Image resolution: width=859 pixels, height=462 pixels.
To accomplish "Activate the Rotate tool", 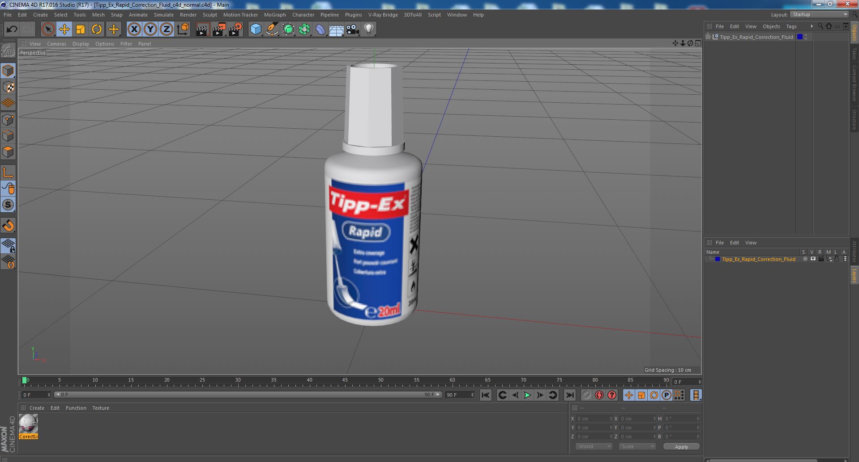I will pyautogui.click(x=97, y=29).
